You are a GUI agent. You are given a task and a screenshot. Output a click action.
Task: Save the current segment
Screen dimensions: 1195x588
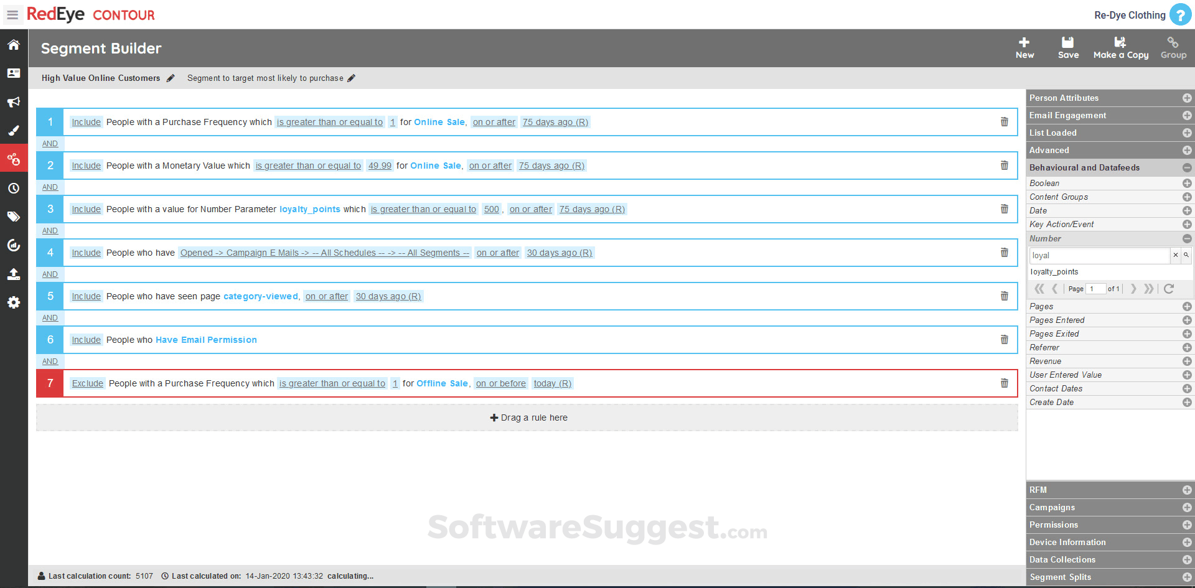[x=1068, y=47]
